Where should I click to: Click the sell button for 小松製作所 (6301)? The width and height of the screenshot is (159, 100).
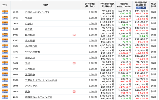click(5, 47)
